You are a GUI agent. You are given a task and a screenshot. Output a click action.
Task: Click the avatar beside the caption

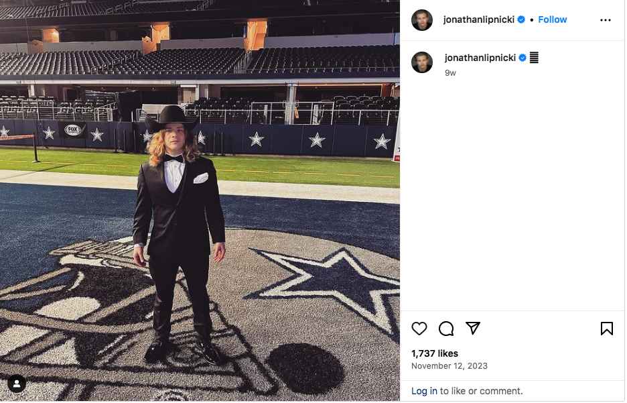(422, 62)
